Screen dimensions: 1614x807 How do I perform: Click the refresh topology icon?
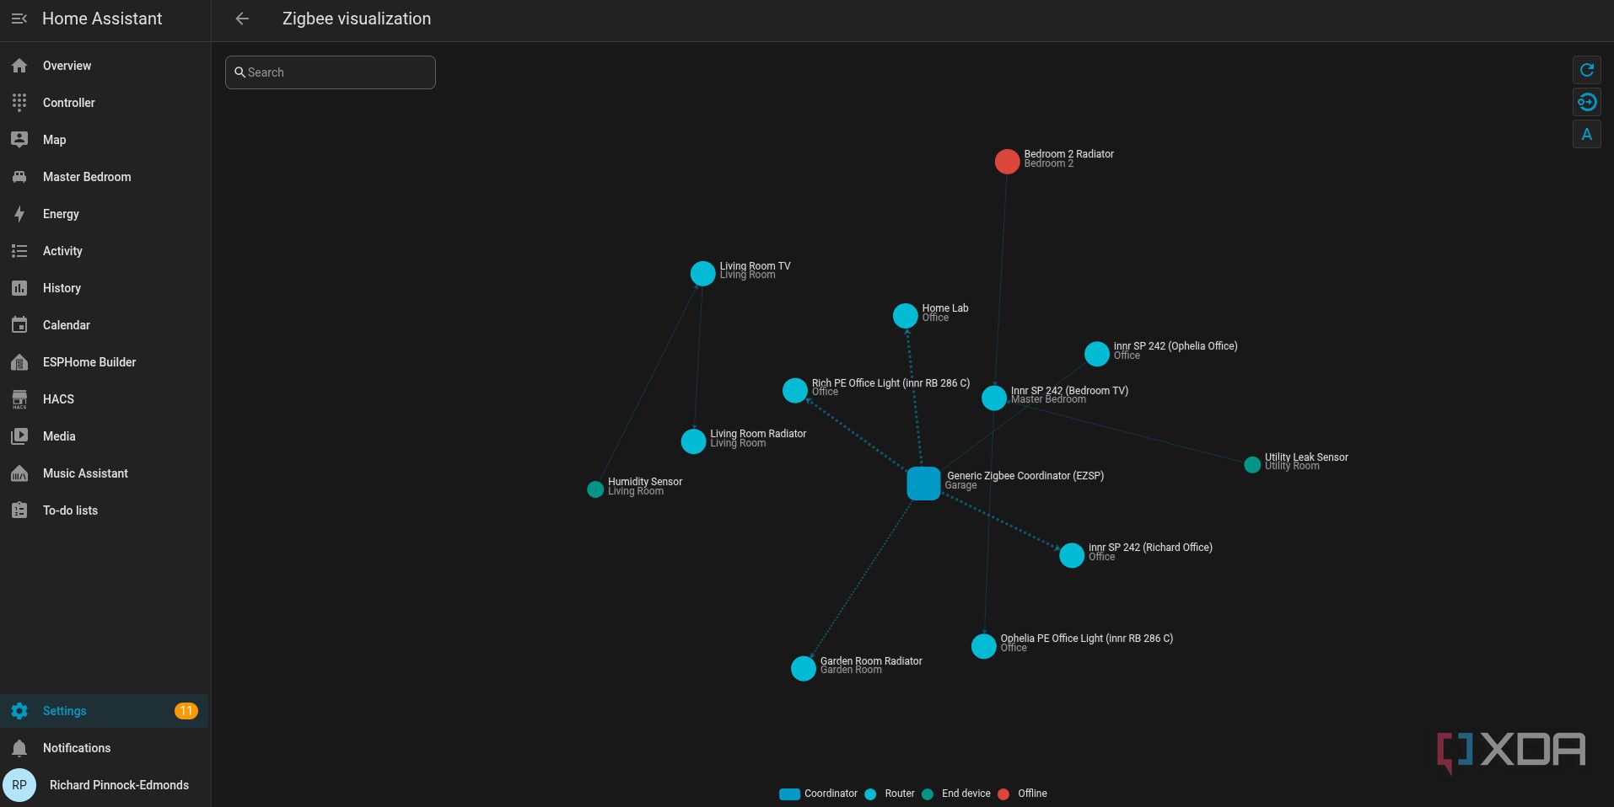tap(1587, 70)
